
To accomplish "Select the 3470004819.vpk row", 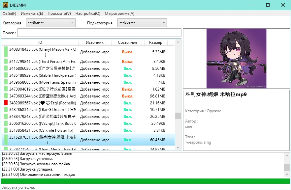I will pos(88,89).
